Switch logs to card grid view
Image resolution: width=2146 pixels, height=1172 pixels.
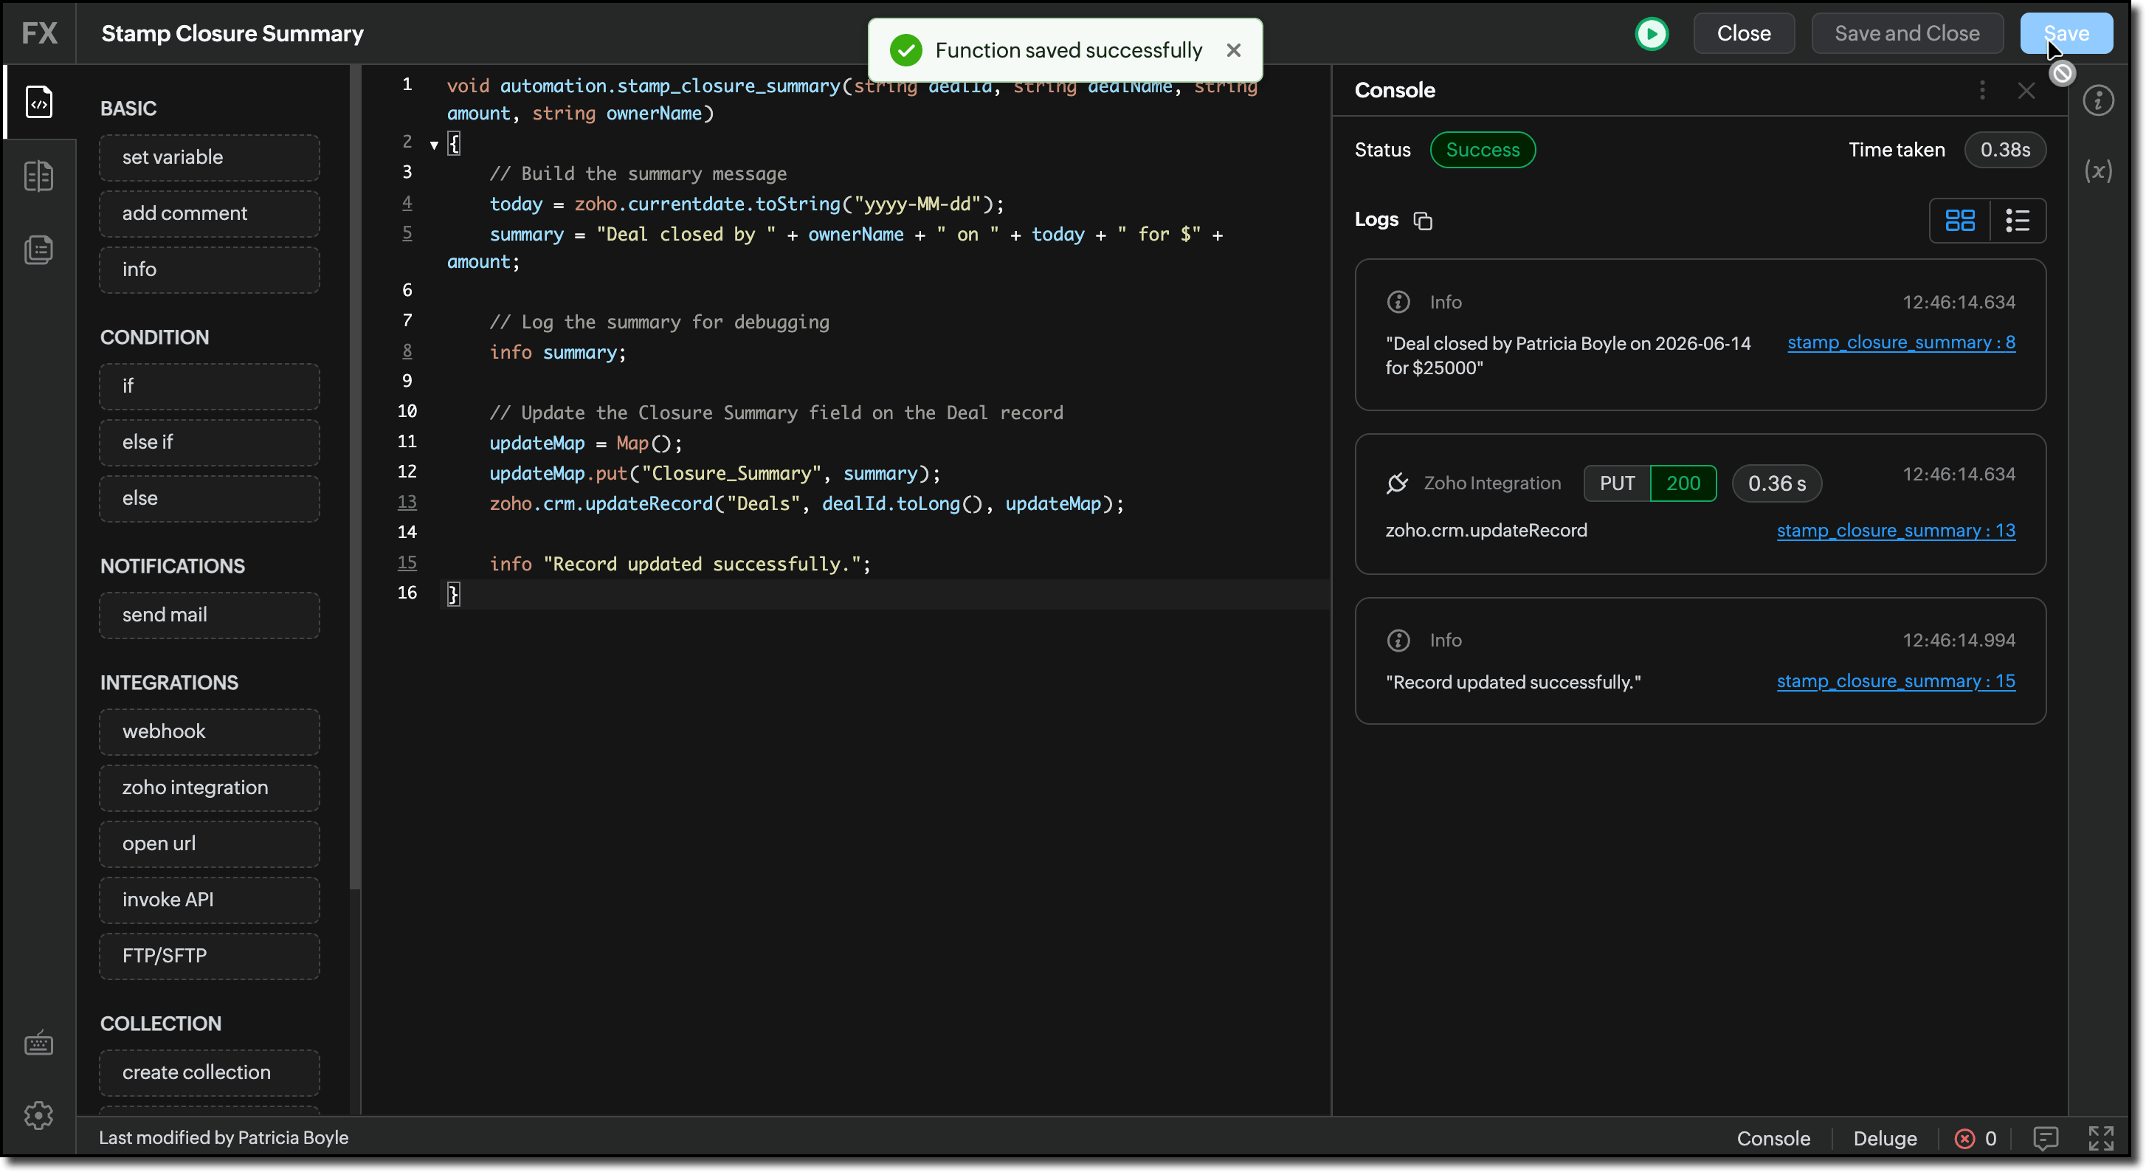pos(1959,221)
